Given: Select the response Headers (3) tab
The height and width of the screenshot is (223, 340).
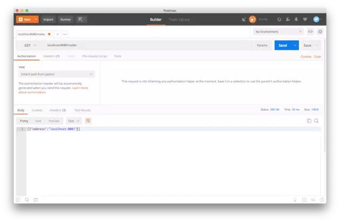Looking at the screenshot, I should click(x=58, y=110).
